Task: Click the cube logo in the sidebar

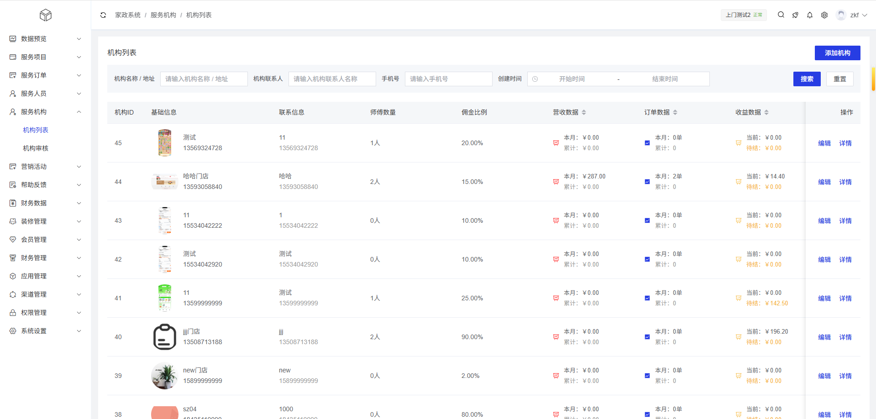Action: tap(45, 15)
